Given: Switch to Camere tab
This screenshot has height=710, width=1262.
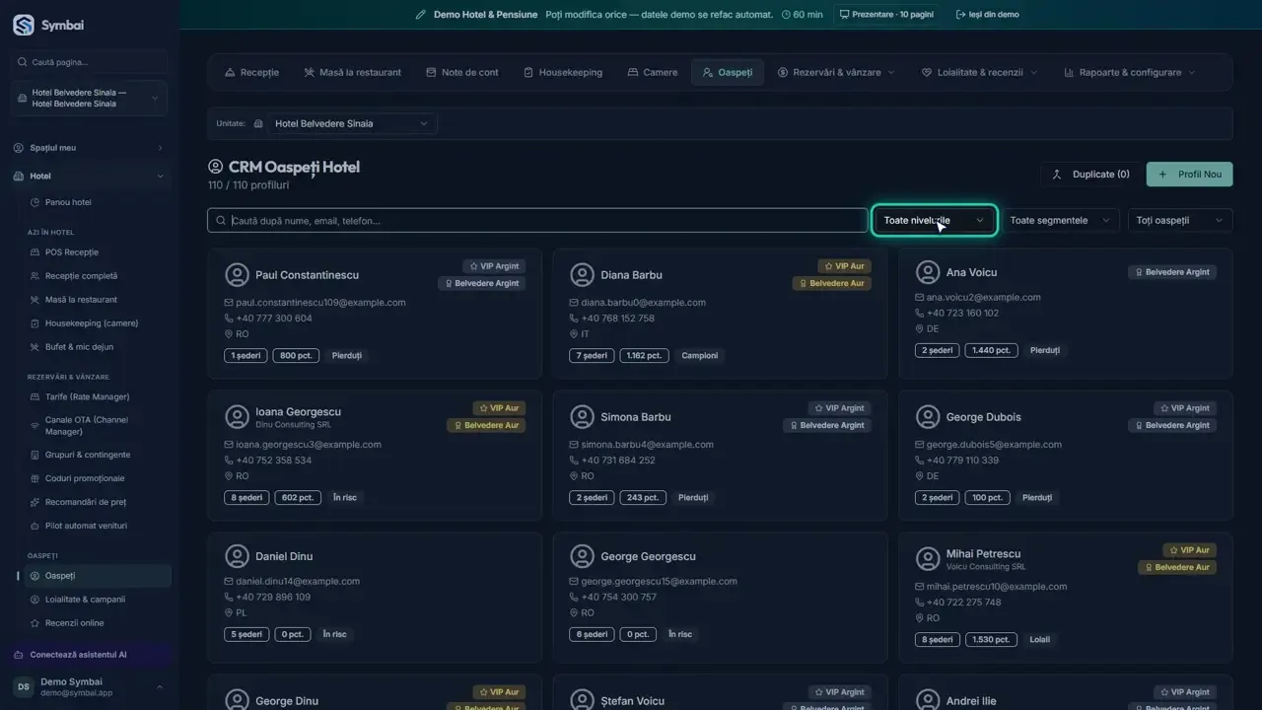Looking at the screenshot, I should [653, 72].
